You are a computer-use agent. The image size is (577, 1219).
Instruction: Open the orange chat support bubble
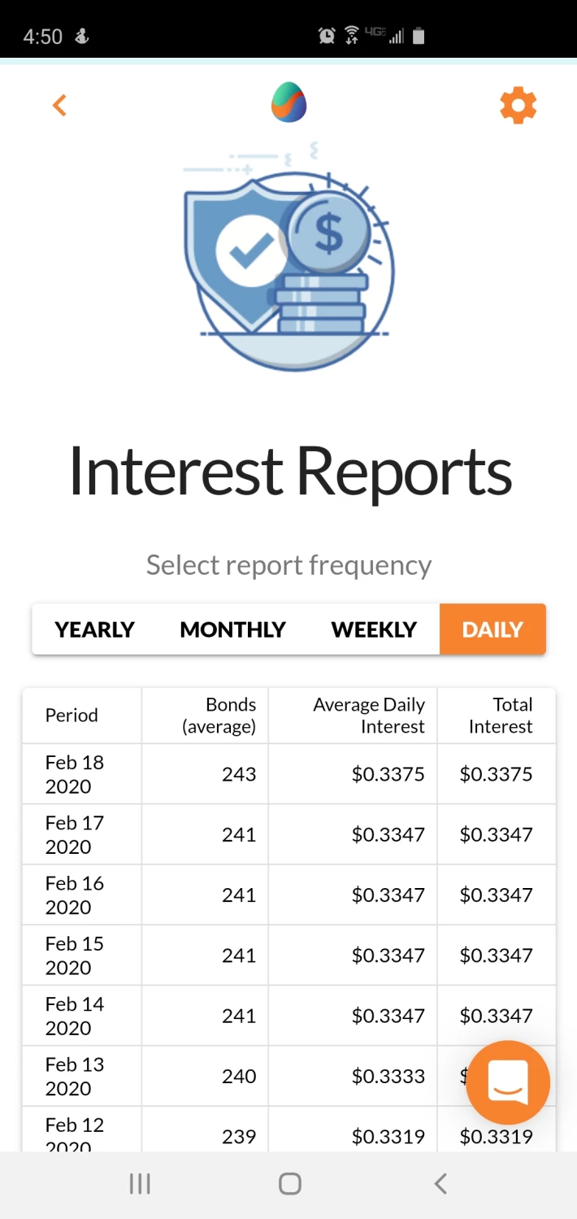508,1082
